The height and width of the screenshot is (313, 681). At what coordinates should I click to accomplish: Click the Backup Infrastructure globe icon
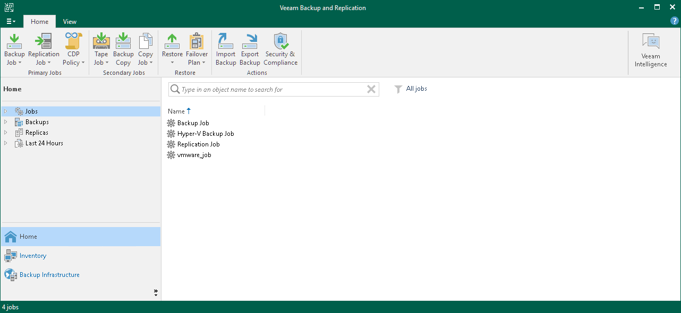(11, 275)
